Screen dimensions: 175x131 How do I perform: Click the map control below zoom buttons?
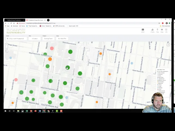pos(7,51)
